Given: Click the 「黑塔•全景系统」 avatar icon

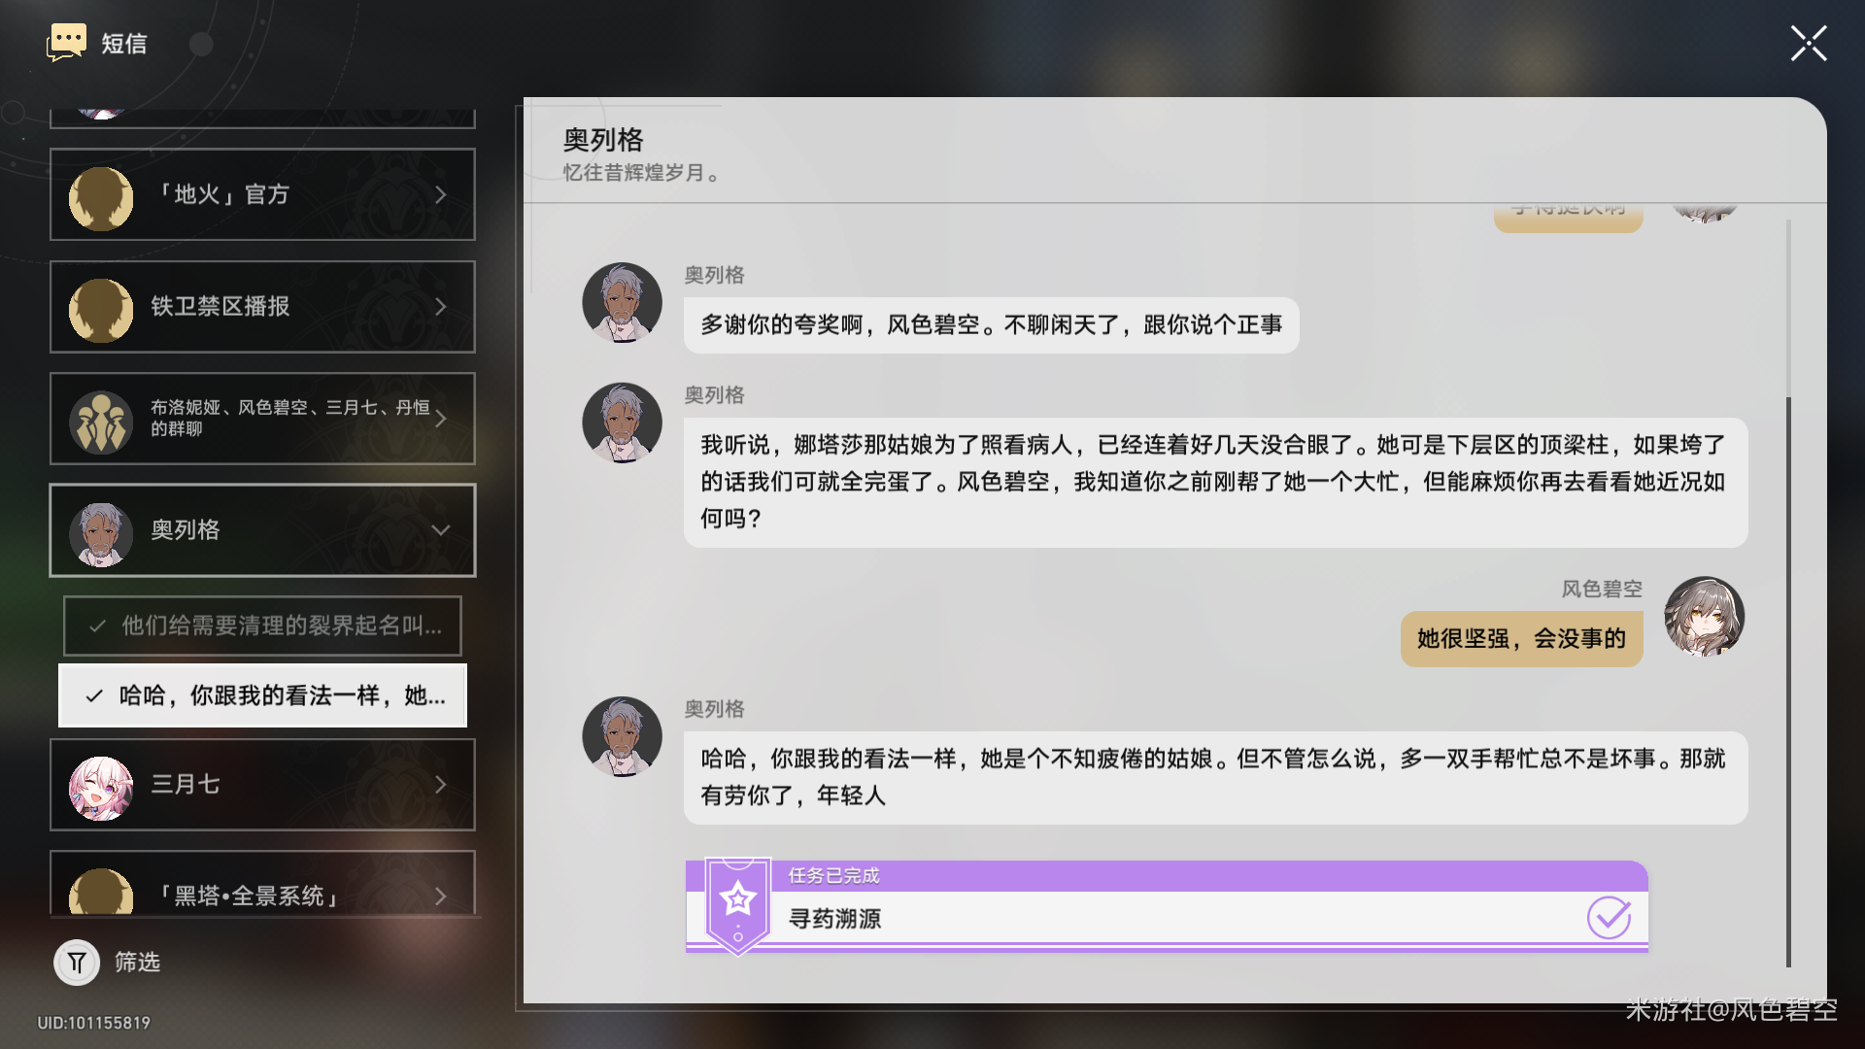Looking at the screenshot, I should tap(101, 892).
